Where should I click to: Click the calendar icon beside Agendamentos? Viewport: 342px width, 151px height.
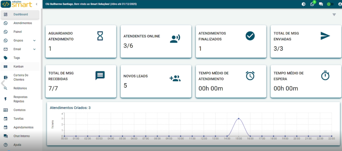click(x=6, y=127)
